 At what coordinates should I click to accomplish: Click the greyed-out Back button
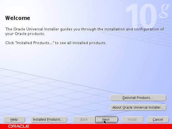(84, 120)
